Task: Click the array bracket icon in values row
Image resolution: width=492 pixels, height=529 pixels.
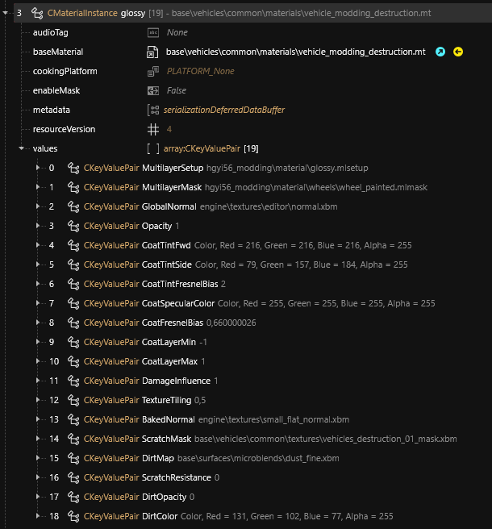Action: tap(152, 148)
